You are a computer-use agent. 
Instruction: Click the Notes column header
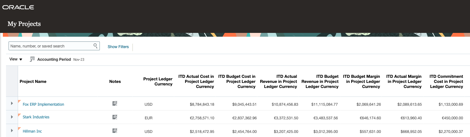click(x=115, y=81)
